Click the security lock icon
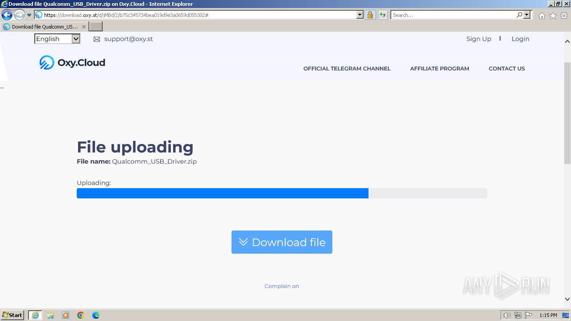571x321 pixels. point(370,15)
